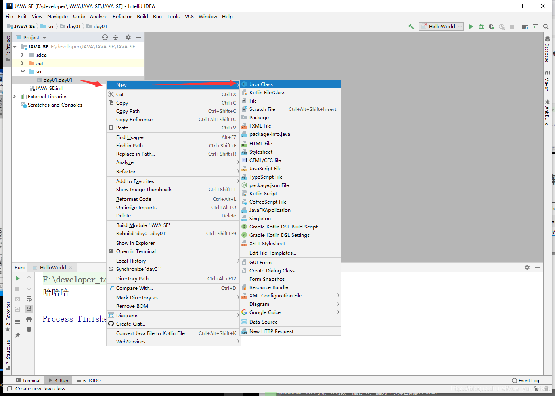555x396 pixels.
Task: Open the Maven tool window
Action: click(547, 81)
